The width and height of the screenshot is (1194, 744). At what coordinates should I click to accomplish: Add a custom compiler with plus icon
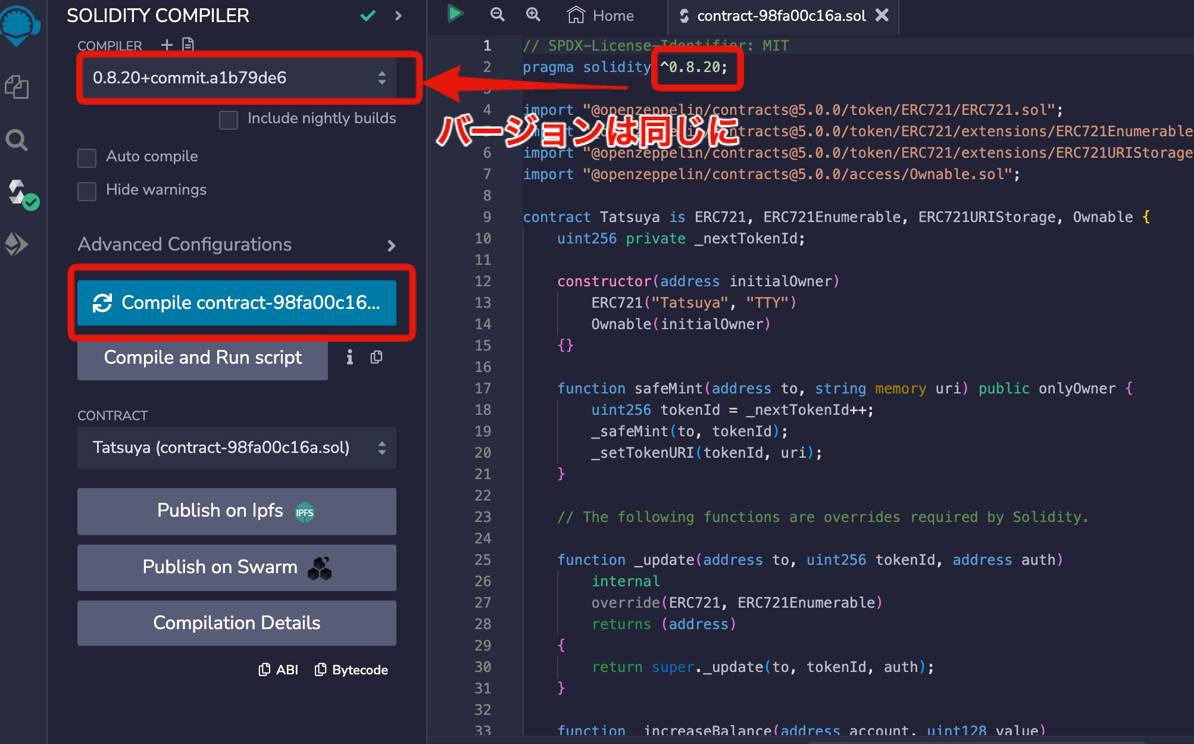coord(167,45)
